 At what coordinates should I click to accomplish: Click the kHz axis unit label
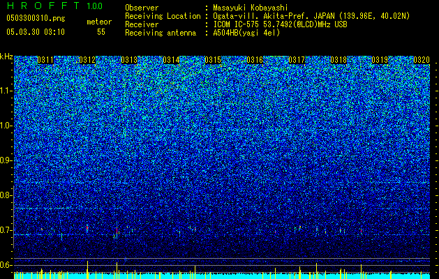[x=6, y=56]
